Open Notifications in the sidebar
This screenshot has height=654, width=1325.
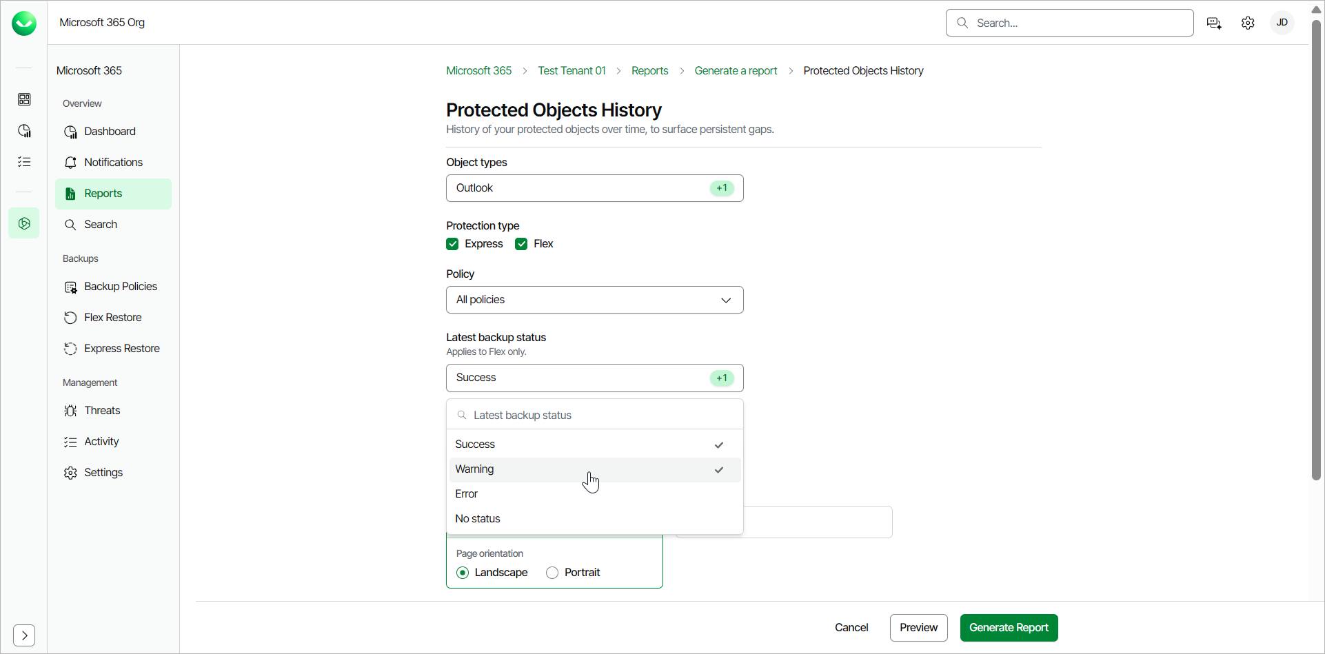click(x=113, y=163)
